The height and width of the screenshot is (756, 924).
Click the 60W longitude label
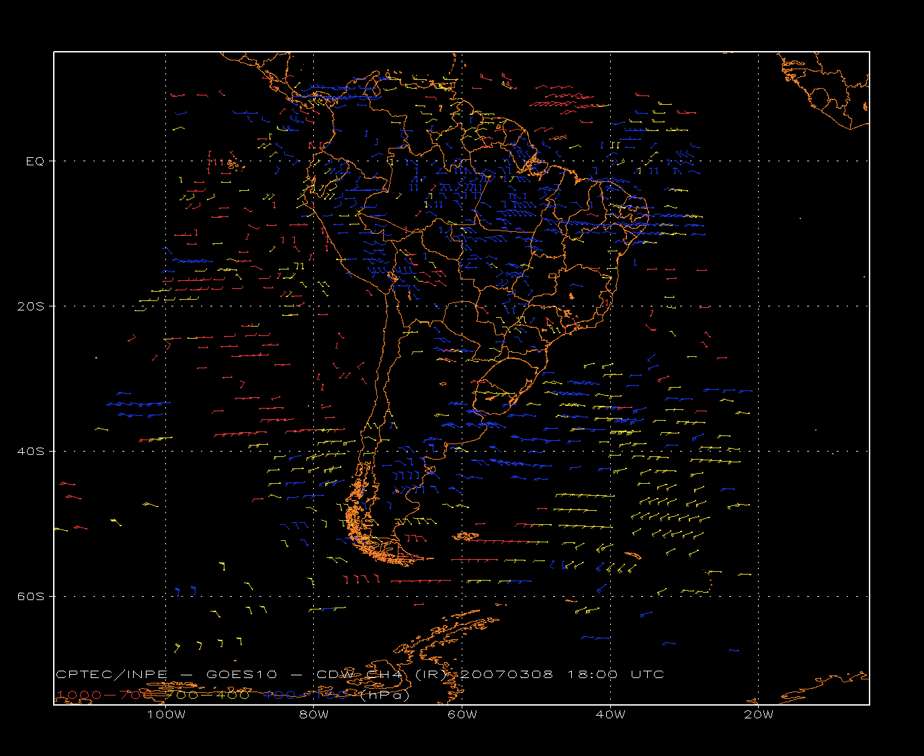pyautogui.click(x=462, y=714)
